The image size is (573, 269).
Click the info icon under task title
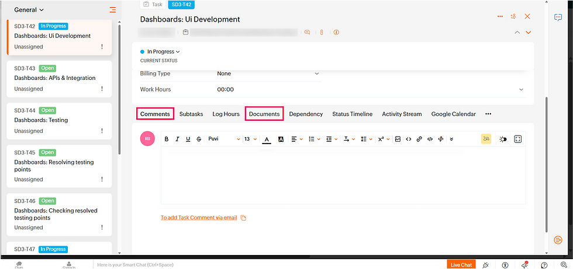tap(336, 32)
